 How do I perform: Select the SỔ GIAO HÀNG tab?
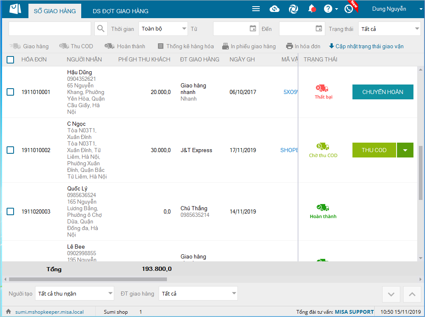[55, 11]
